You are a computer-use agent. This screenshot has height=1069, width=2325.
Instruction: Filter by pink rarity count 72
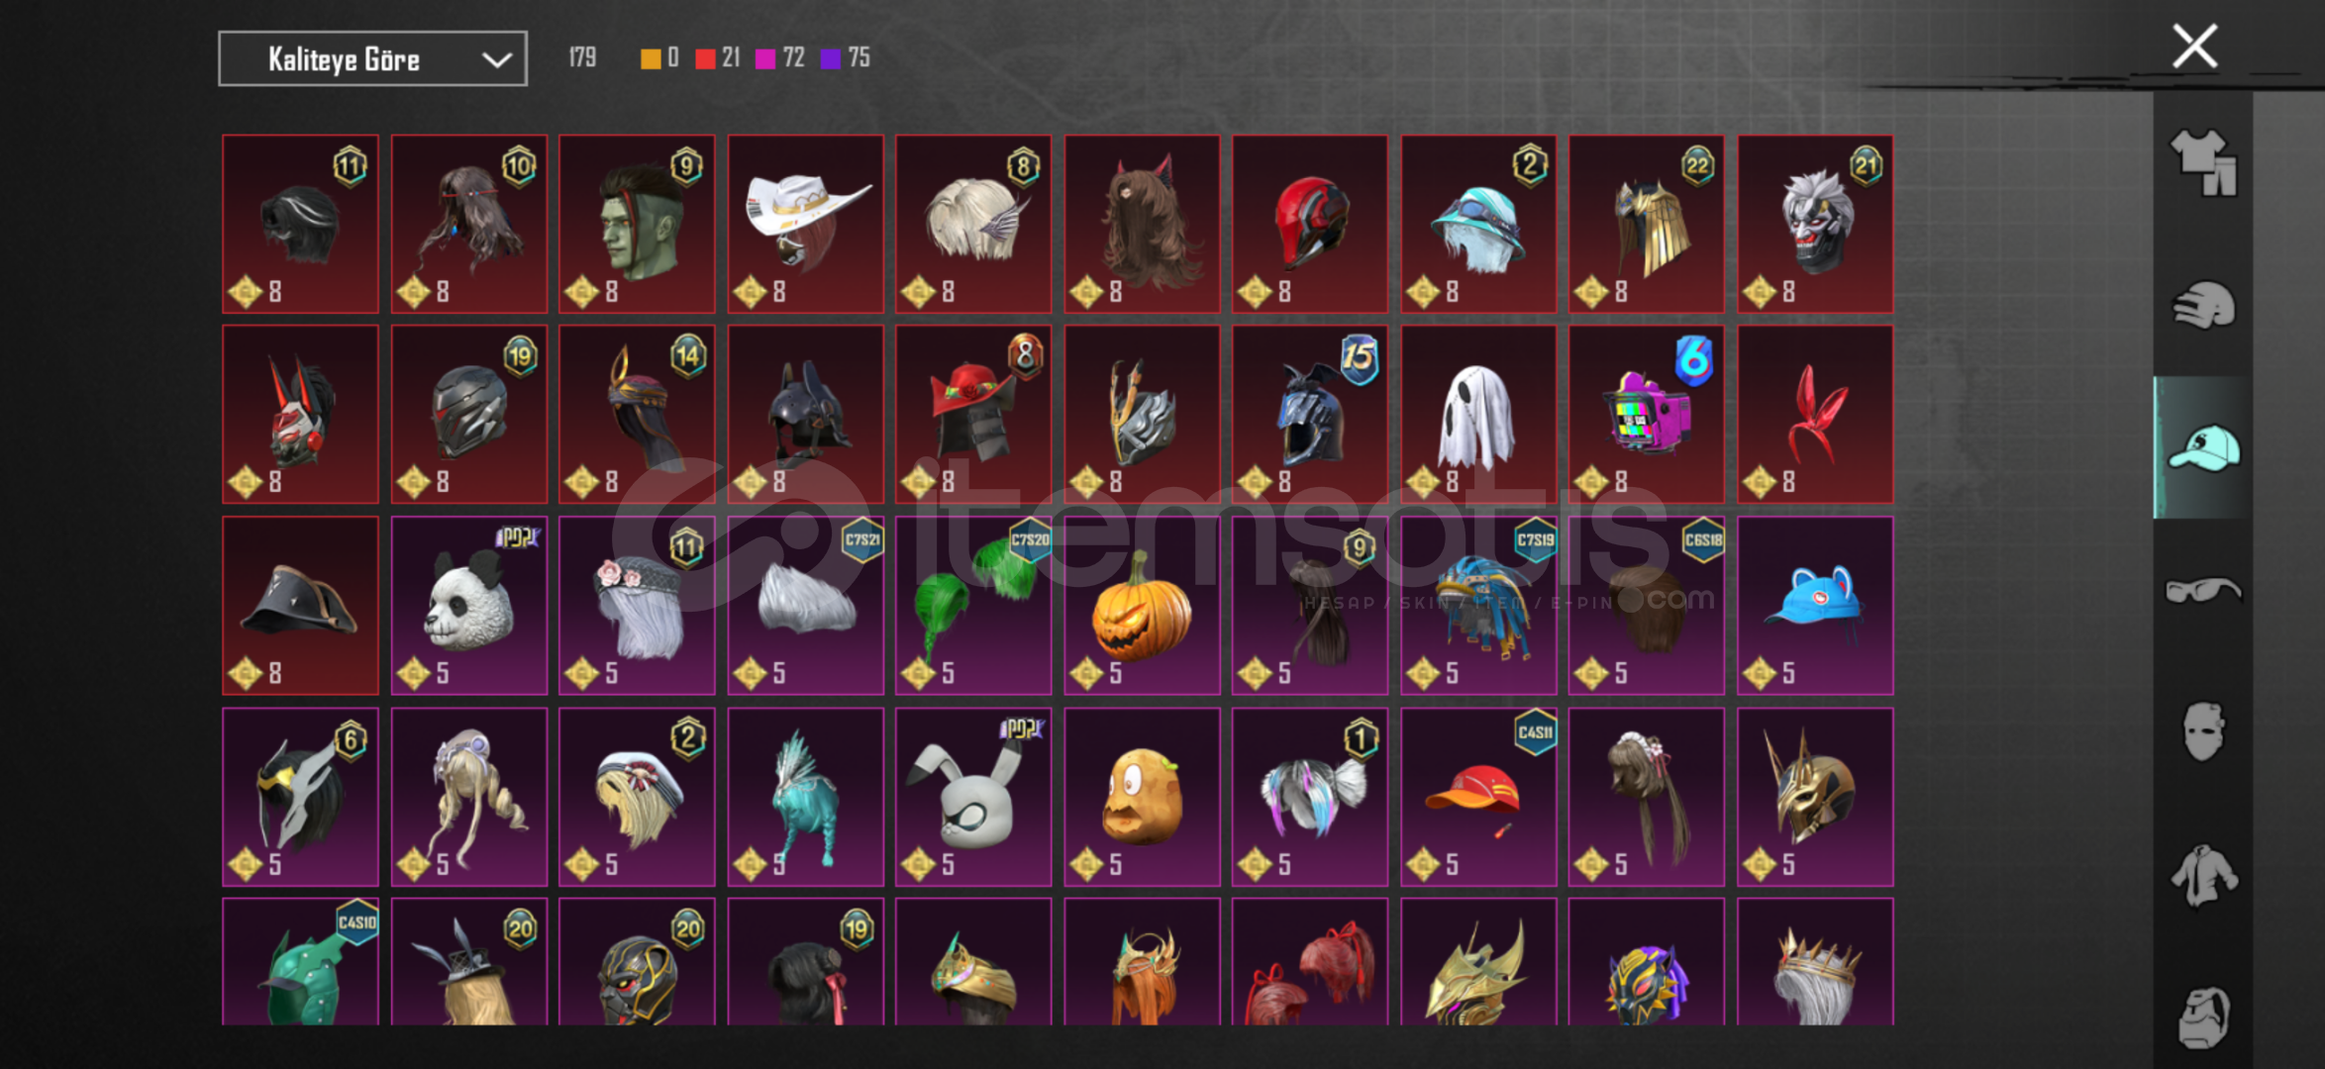click(x=780, y=58)
